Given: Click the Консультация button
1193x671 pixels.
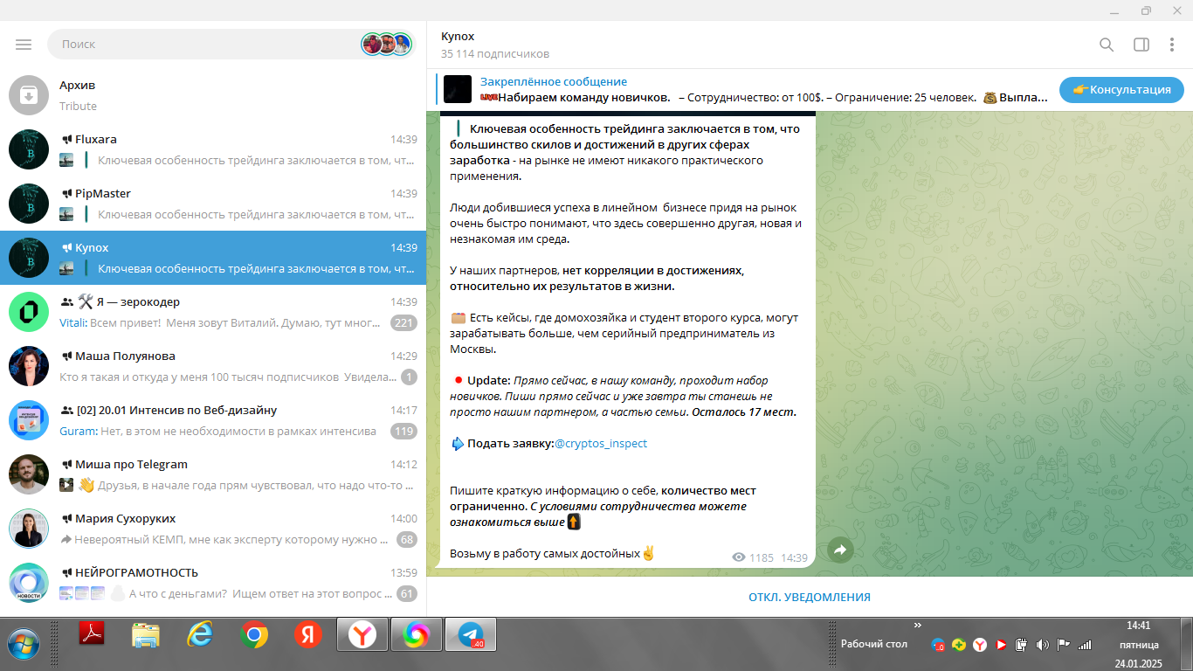Looking at the screenshot, I should tap(1121, 89).
